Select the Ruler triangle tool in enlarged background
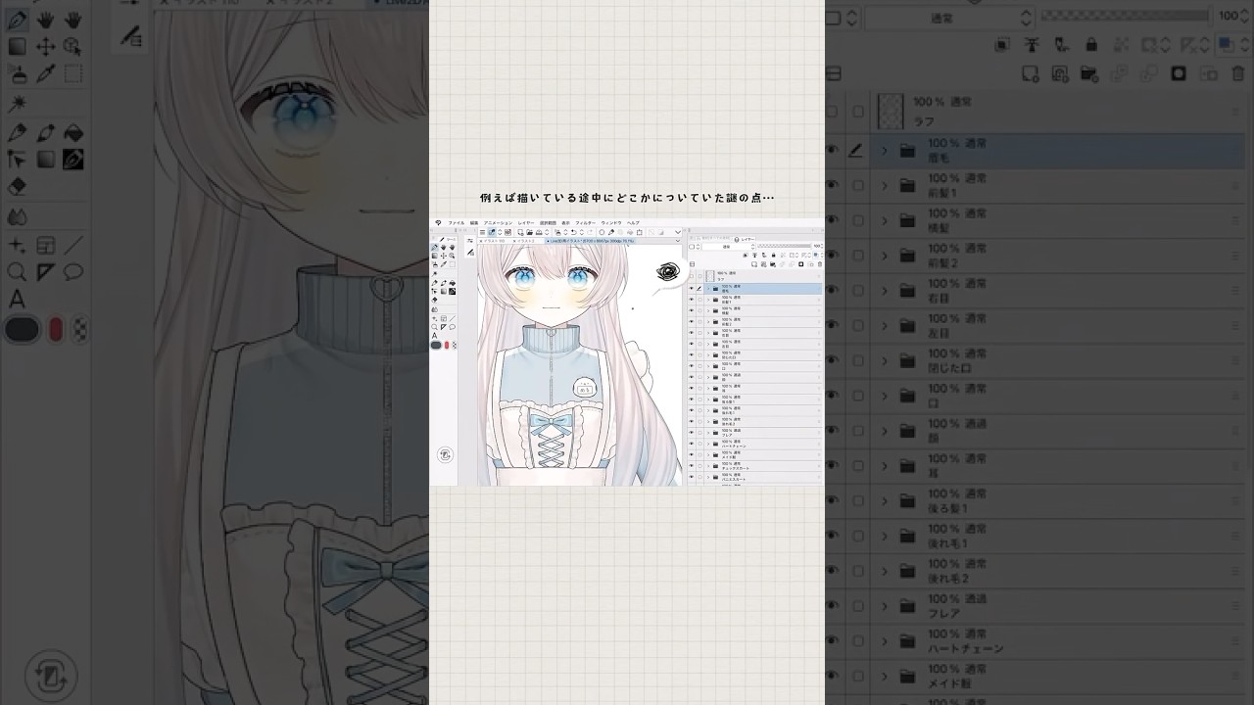 [x=45, y=271]
